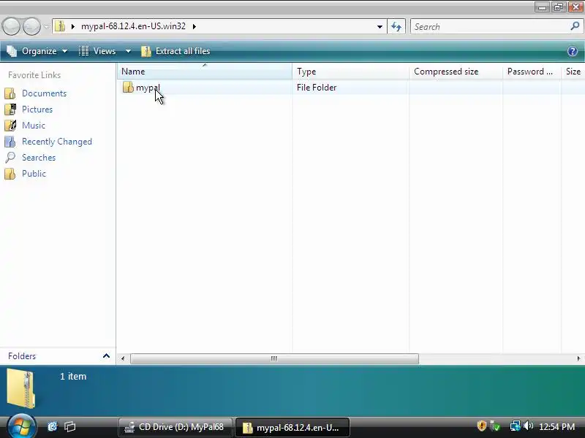Open the Windows Start orb
The width and height of the screenshot is (585, 438).
pyautogui.click(x=21, y=426)
